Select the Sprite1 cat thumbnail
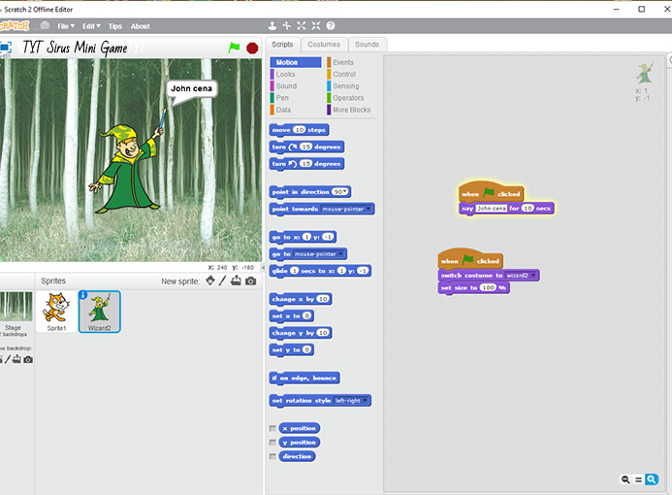This screenshot has width=672, height=495. click(56, 311)
